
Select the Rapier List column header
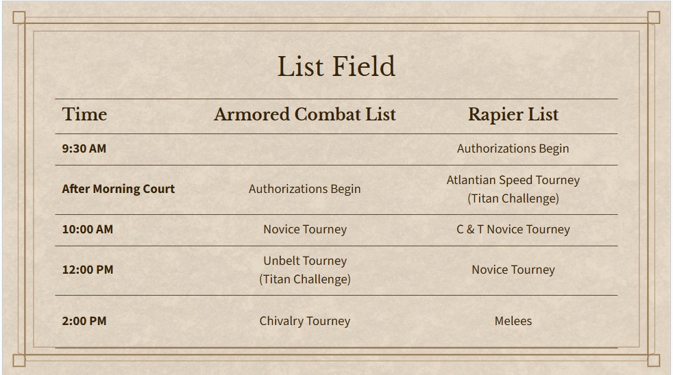pos(513,114)
